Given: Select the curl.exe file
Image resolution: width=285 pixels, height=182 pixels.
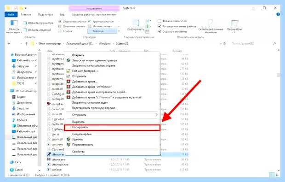Looking at the screenshot, I should point(57,170).
